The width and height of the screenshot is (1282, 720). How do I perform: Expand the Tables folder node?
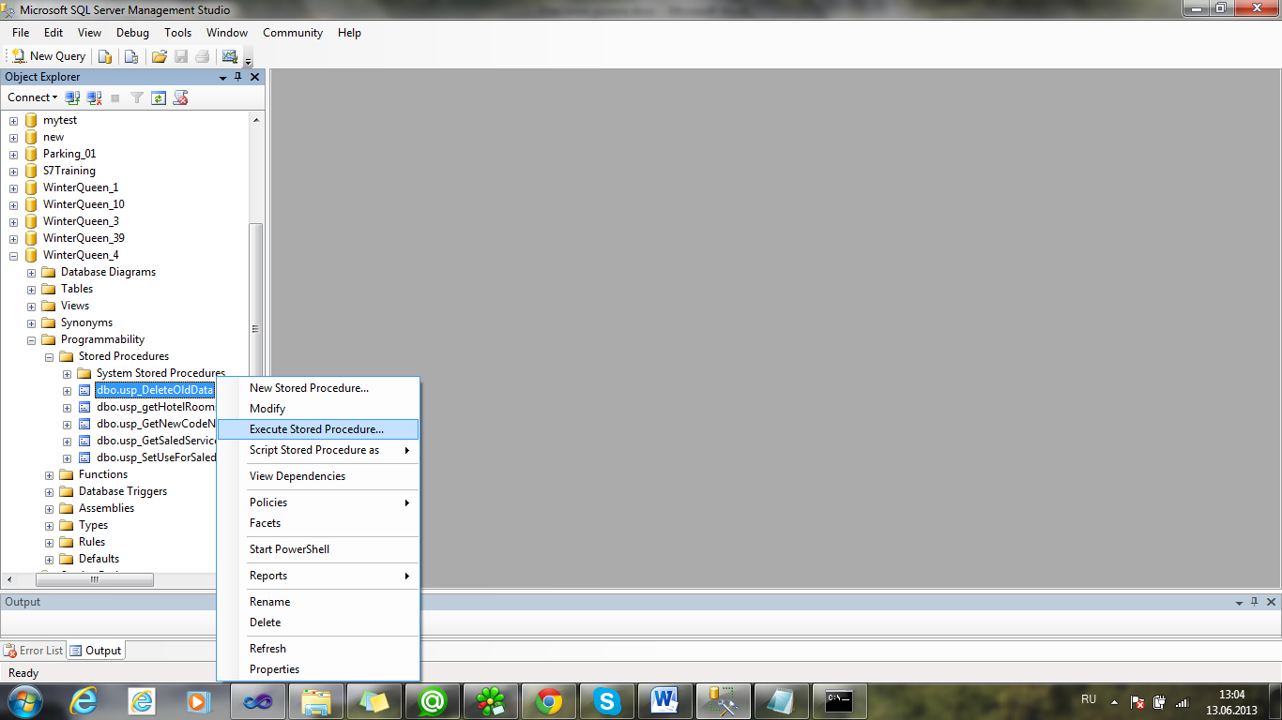[x=32, y=289]
